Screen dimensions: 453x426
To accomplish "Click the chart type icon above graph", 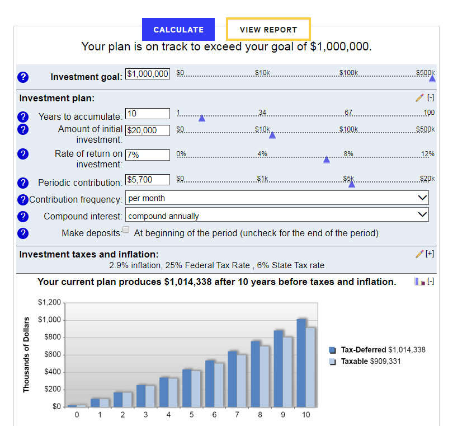I will (420, 282).
